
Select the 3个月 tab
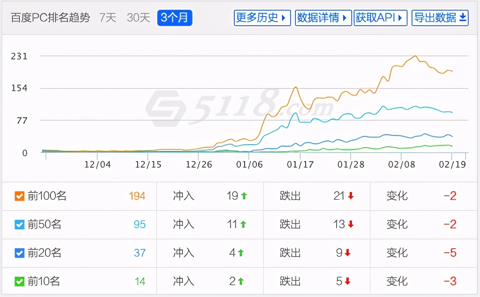click(174, 18)
